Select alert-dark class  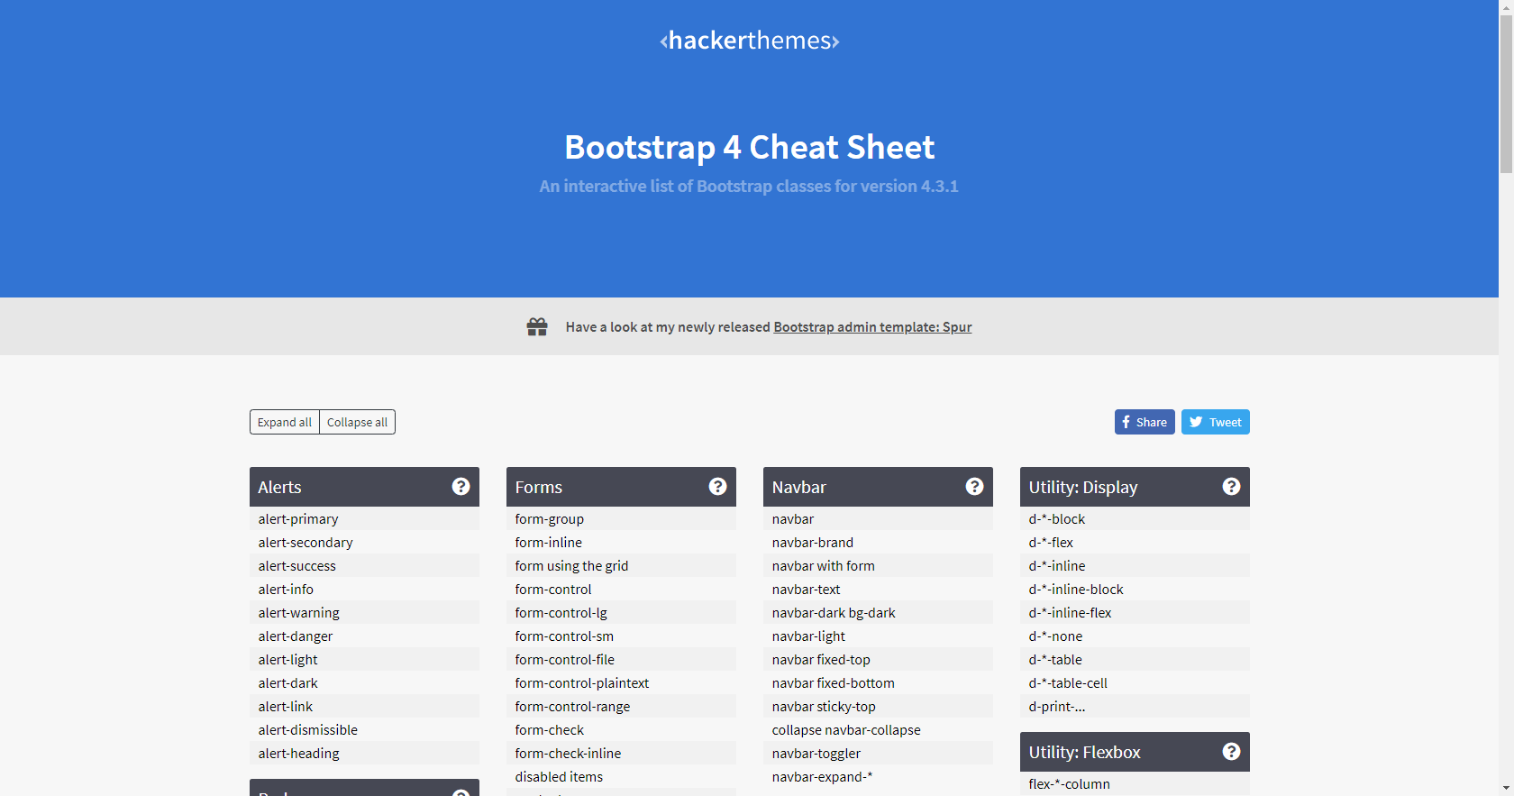pos(364,682)
